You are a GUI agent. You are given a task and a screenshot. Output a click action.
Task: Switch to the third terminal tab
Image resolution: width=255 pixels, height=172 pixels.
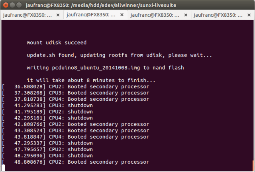click(x=155, y=15)
